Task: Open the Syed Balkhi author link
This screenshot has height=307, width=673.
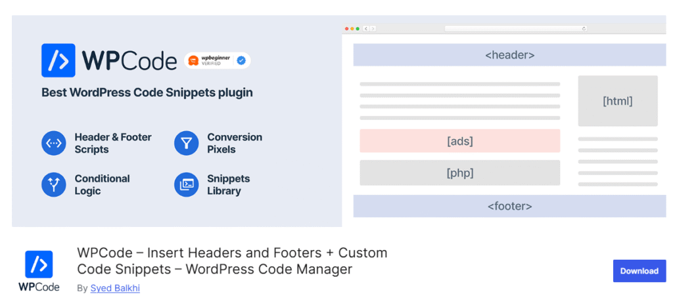Action: tap(115, 288)
